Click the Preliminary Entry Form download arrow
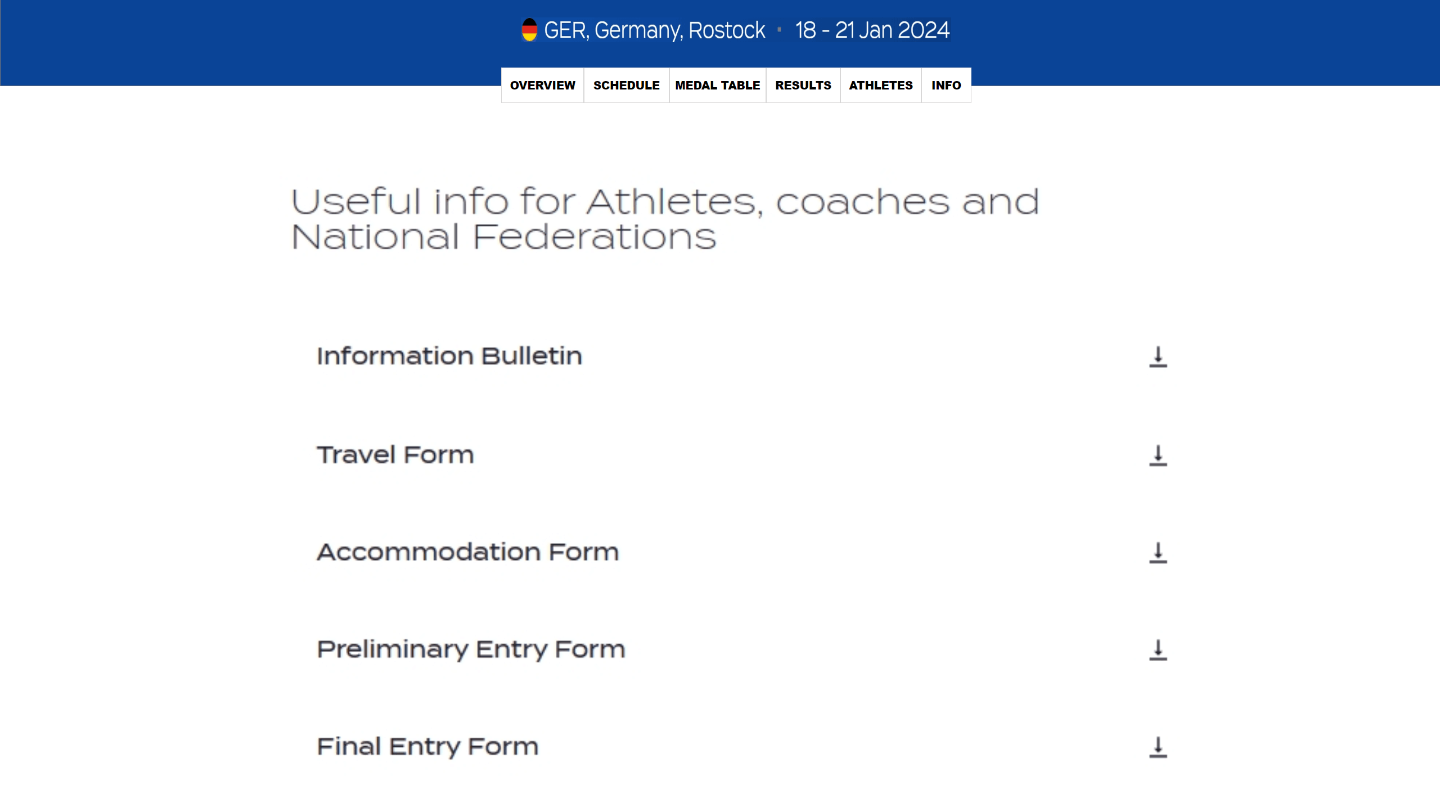The height and width of the screenshot is (785, 1440). [1158, 650]
